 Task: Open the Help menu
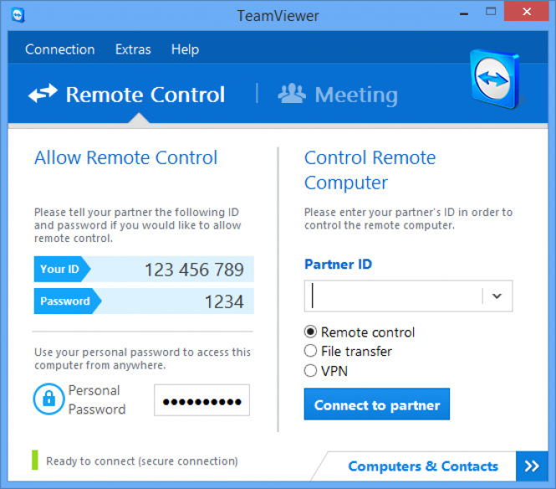tap(185, 49)
